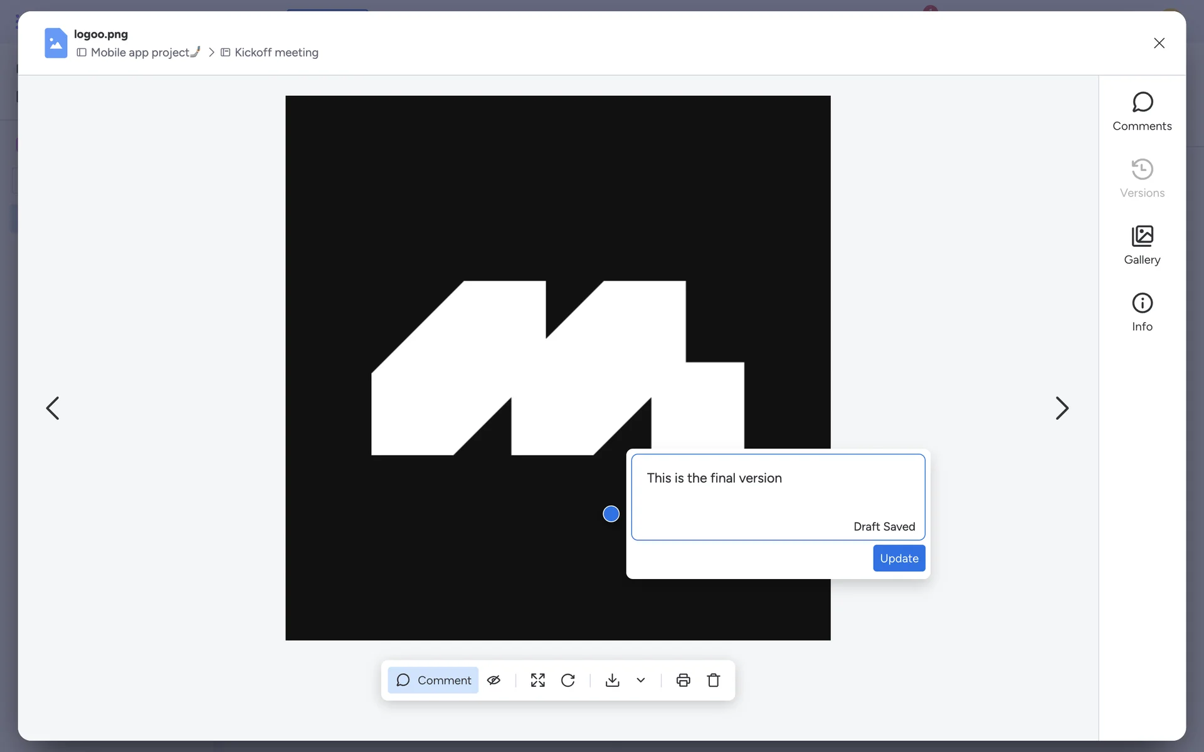Rotate the image with refresh icon
The image size is (1204, 752).
(568, 680)
